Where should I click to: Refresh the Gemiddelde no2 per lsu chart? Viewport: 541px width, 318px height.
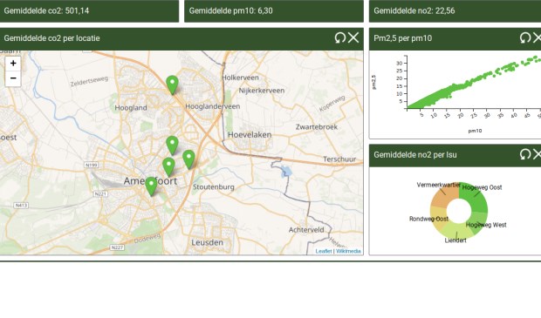[525, 154]
